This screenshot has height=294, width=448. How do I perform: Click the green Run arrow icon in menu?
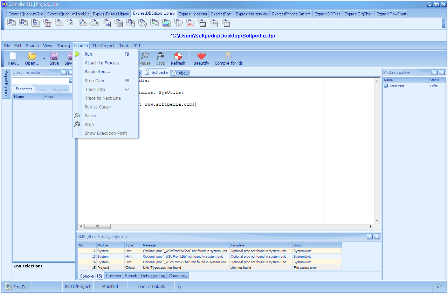coord(77,54)
